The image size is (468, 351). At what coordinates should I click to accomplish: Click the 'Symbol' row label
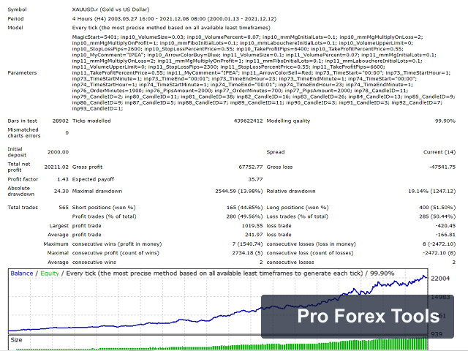(x=17, y=10)
